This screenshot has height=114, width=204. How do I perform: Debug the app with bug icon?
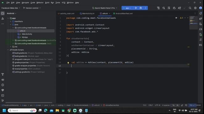(x=141, y=8)
